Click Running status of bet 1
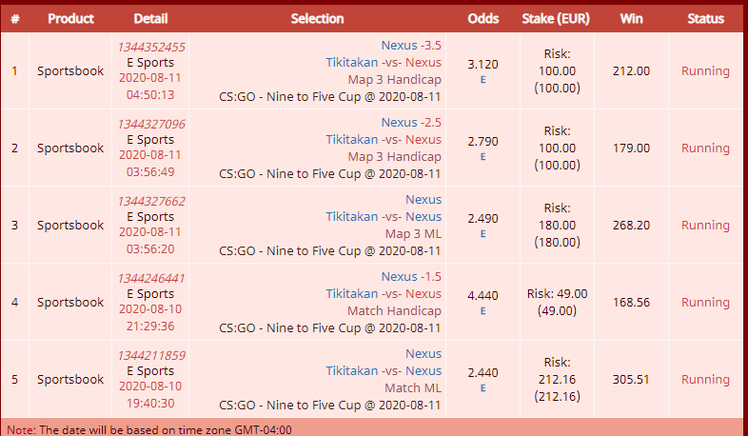The height and width of the screenshot is (436, 748). coord(705,71)
